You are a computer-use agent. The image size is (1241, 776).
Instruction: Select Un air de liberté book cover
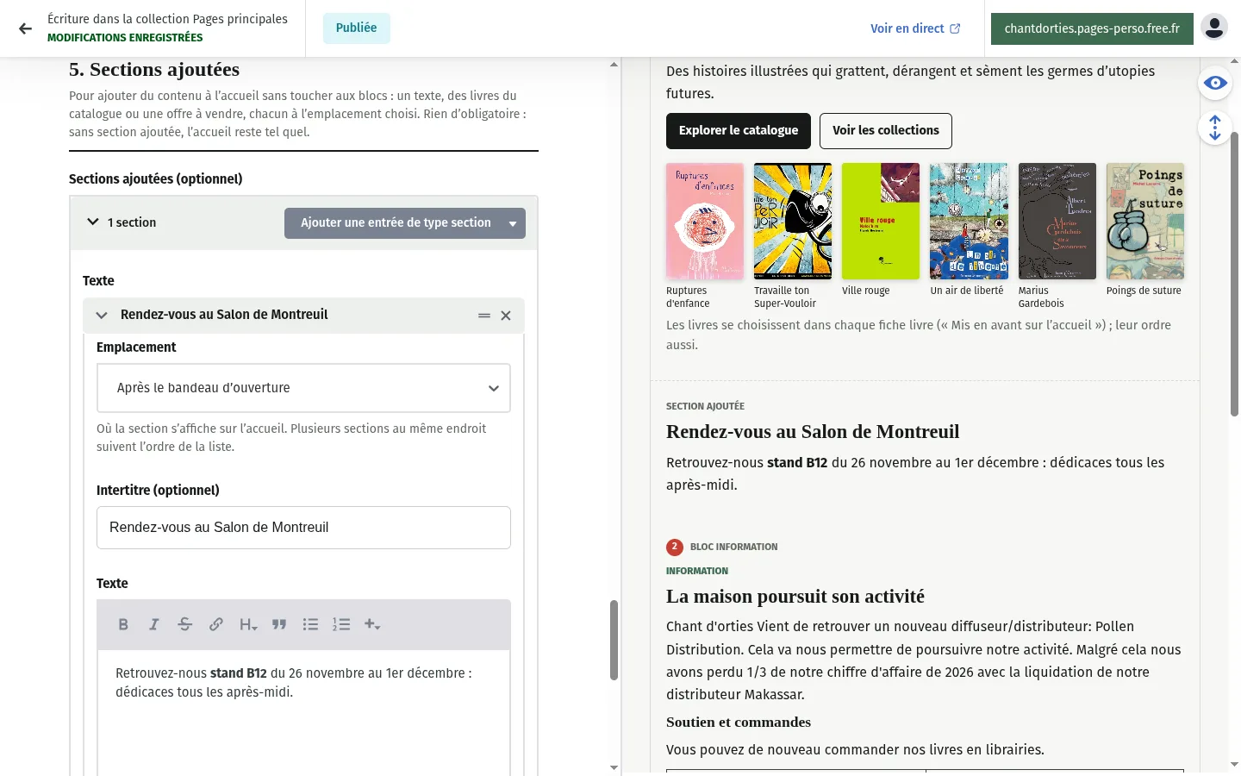click(x=969, y=222)
